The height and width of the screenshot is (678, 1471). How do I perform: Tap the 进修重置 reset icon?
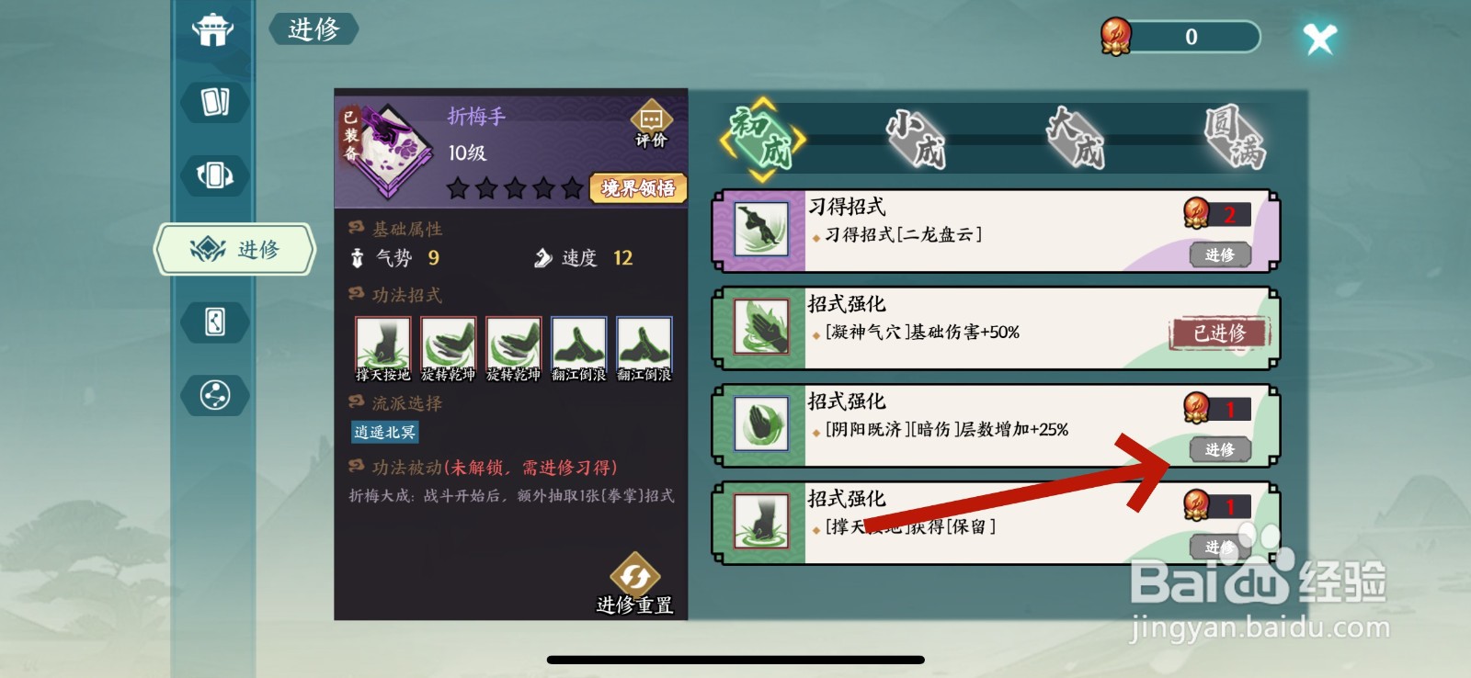coord(634,584)
